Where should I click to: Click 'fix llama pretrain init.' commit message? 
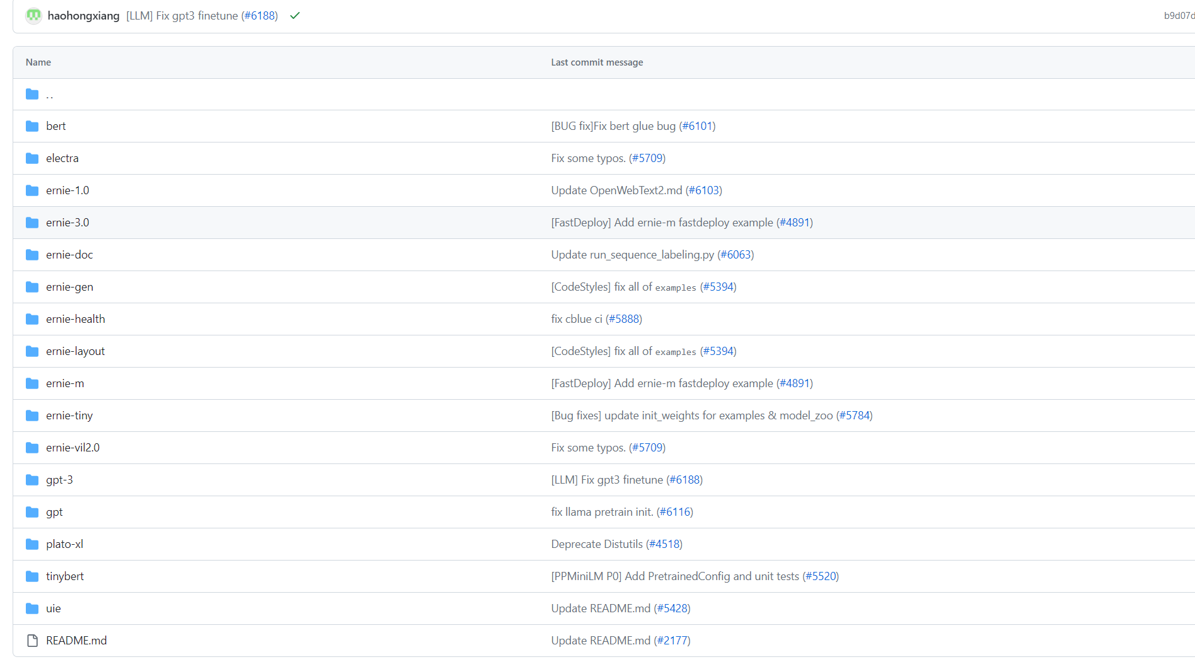(x=602, y=512)
